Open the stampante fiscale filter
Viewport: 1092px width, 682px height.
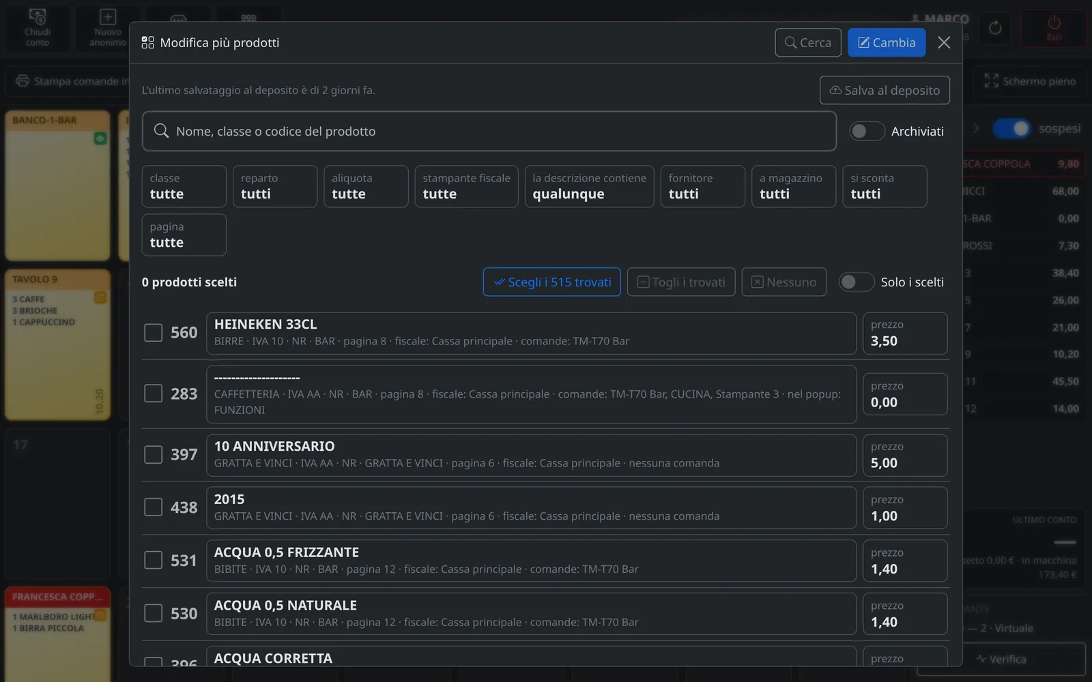466,186
